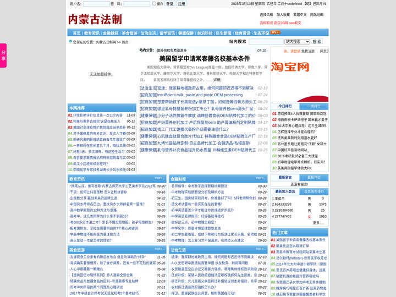Click more in the 法治生活 section header
This screenshot has height=297, width=396.
[x=260, y=249]
